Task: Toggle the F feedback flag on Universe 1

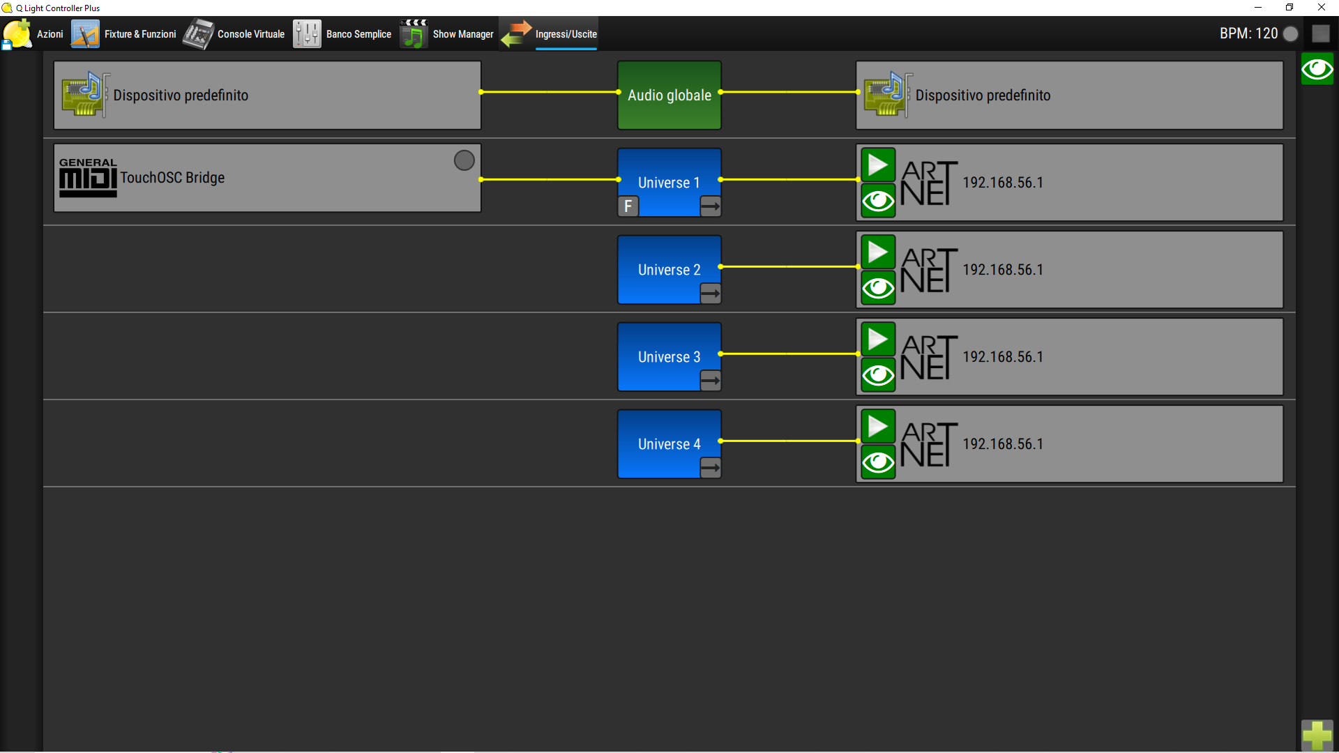Action: (x=628, y=206)
